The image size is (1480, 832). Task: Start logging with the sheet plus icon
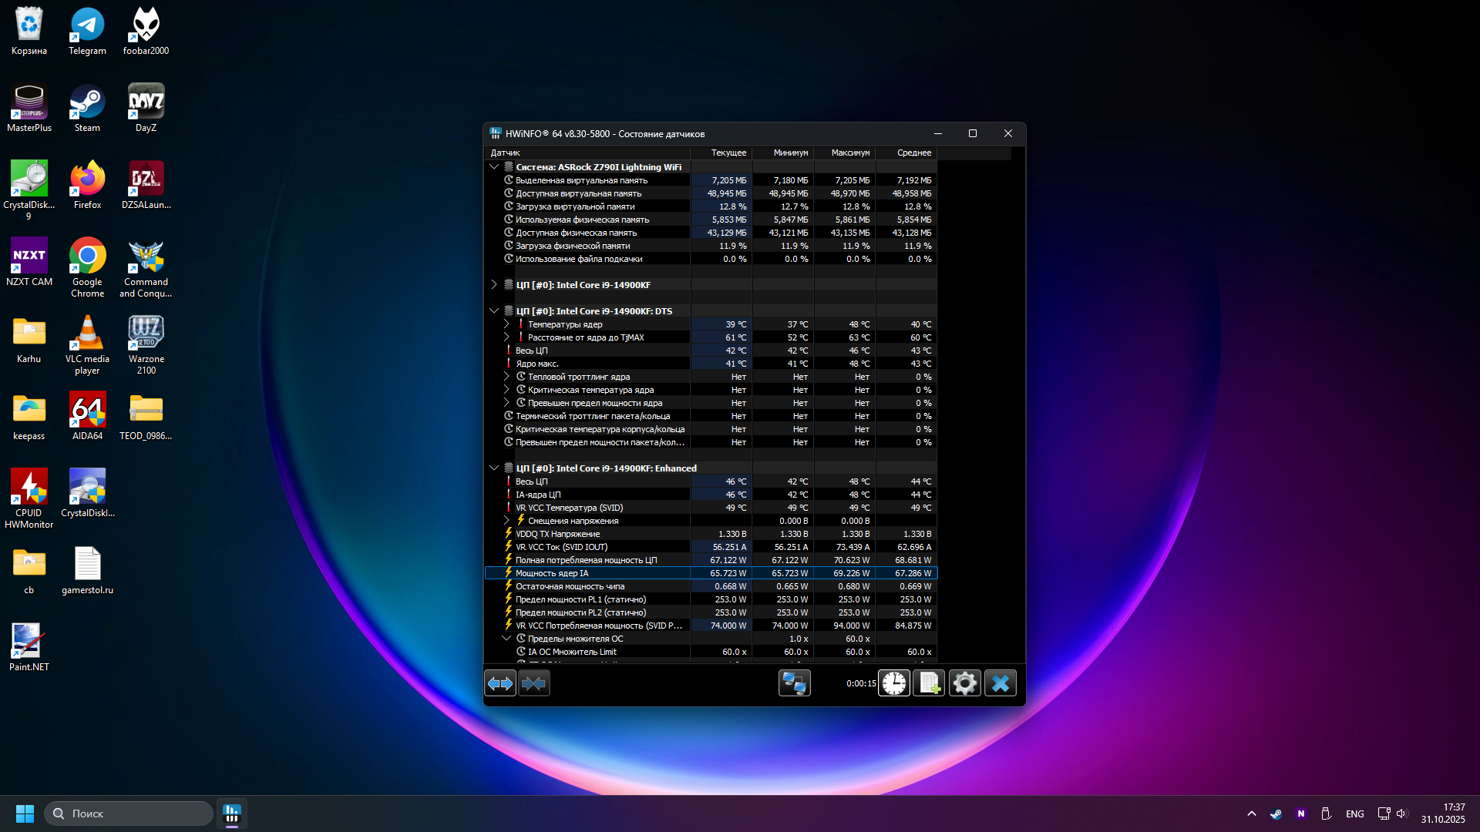coord(929,683)
